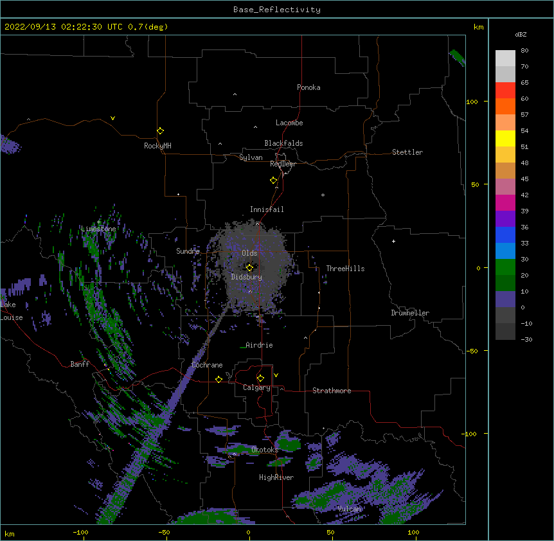Click the RockyMH label

coord(157,146)
